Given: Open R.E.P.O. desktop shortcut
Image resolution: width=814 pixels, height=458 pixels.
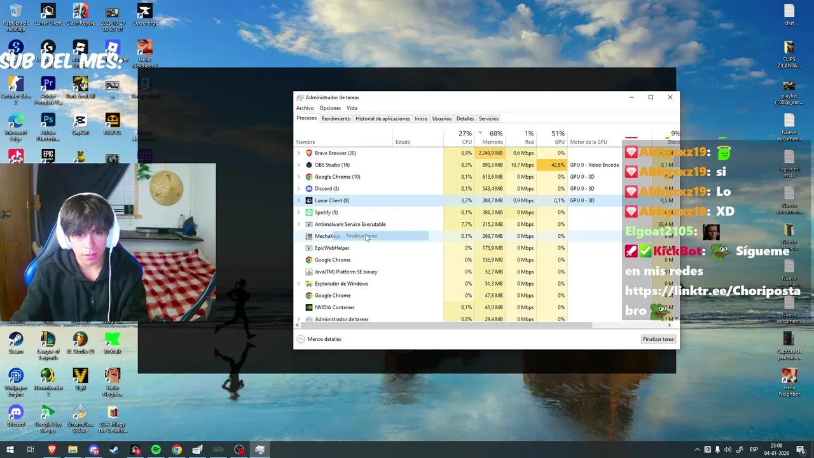Looking at the screenshot, I should click(113, 125).
